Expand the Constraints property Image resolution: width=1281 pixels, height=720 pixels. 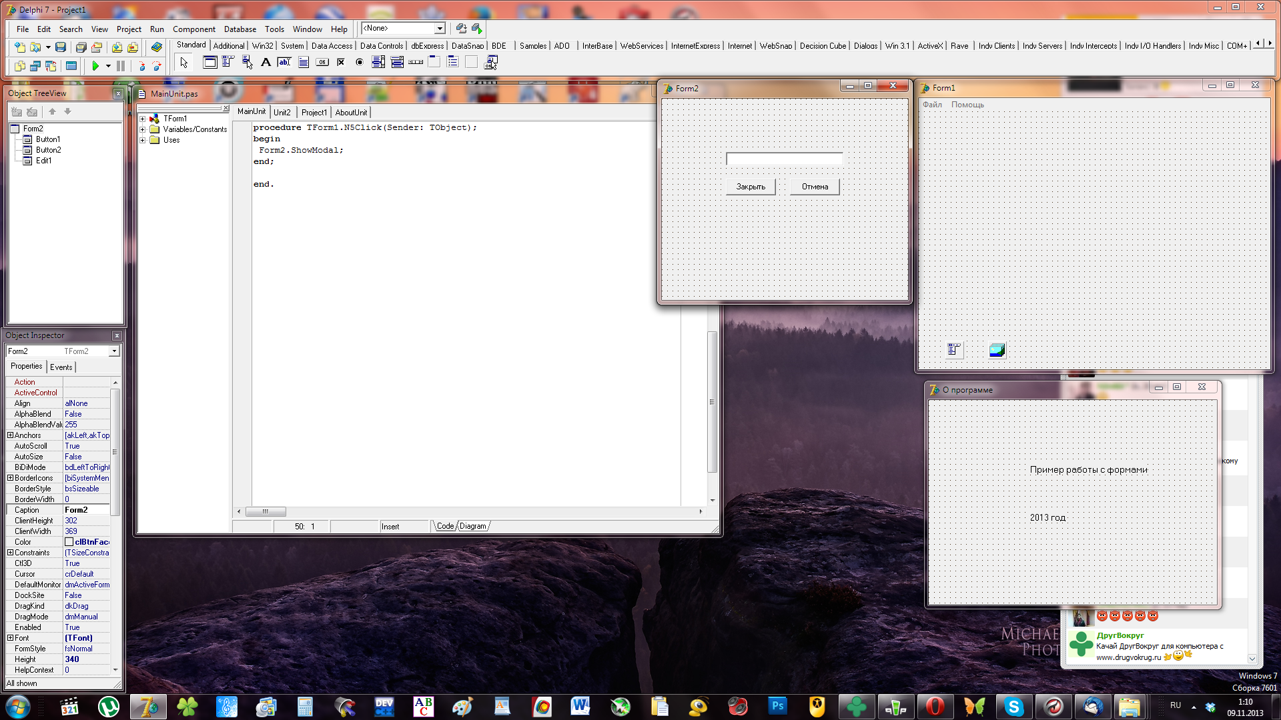point(10,553)
